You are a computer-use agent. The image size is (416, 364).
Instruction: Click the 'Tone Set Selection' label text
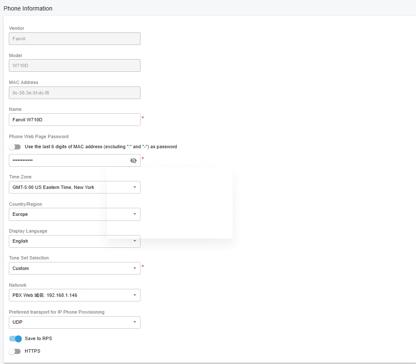29,258
